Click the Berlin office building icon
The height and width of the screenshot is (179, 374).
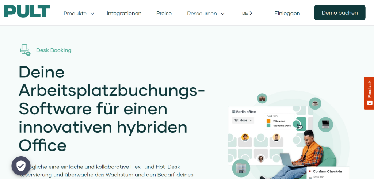point(234,111)
